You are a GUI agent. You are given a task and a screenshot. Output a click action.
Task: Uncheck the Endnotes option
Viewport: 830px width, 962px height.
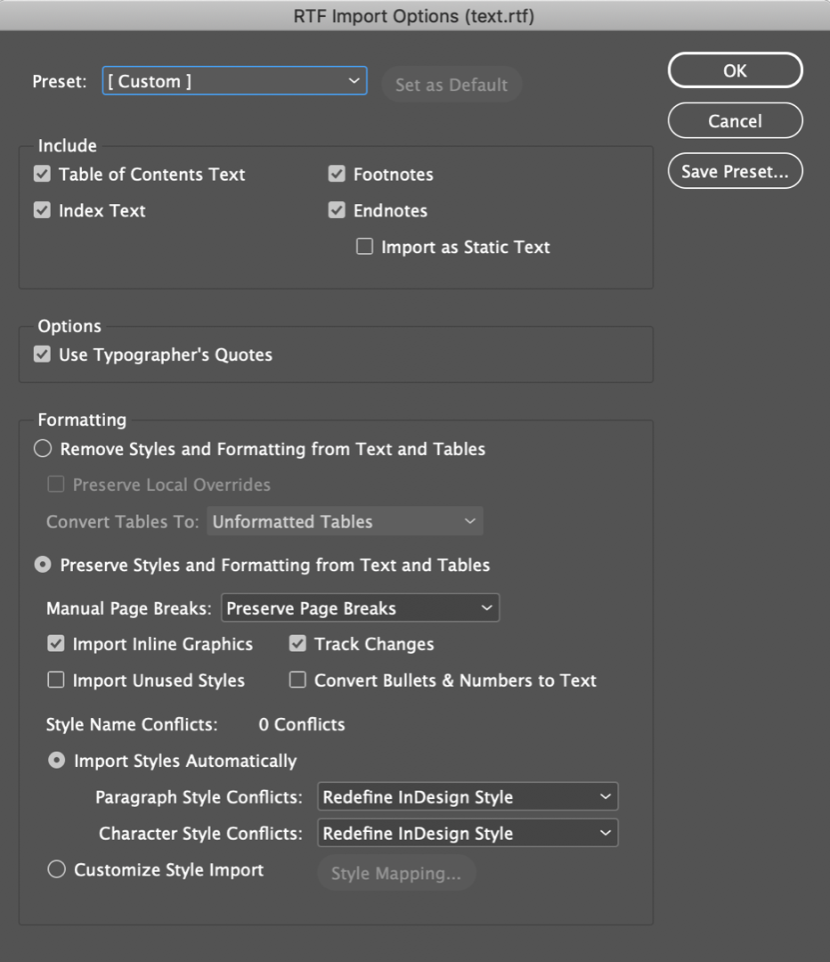337,211
